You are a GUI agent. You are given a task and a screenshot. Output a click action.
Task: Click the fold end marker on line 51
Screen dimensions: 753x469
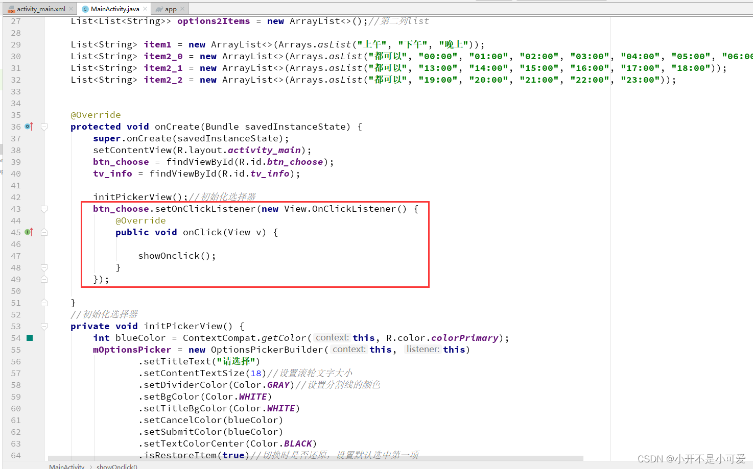tap(44, 303)
